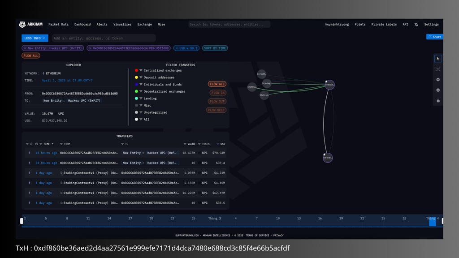Open the Exchange menu item
459x258 pixels.
point(145,25)
